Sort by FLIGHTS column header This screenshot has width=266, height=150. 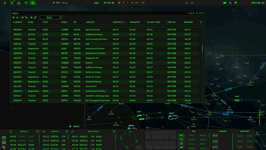pyautogui.click(x=18, y=22)
